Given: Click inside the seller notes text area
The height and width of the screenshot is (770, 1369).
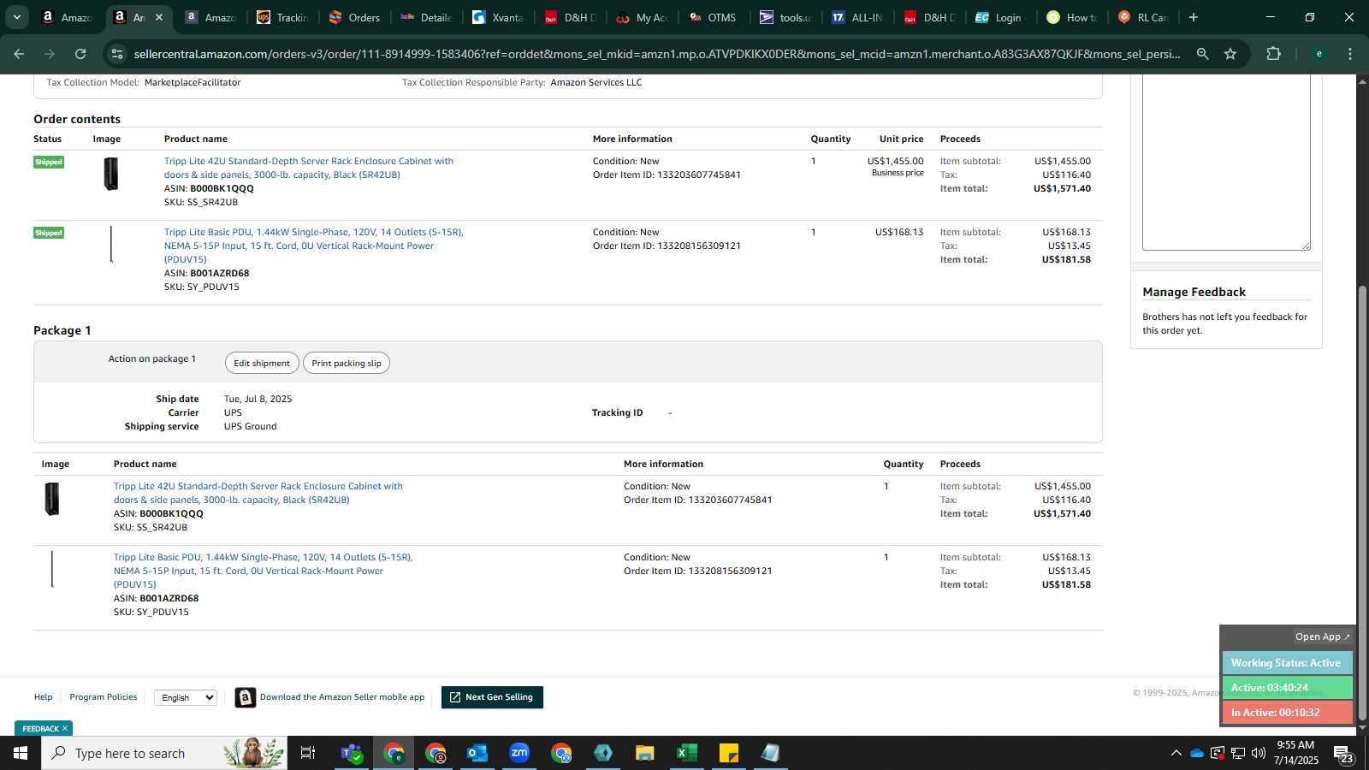Looking at the screenshot, I should click(1226, 163).
